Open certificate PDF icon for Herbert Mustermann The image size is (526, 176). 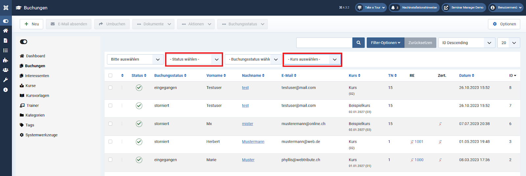point(440,142)
